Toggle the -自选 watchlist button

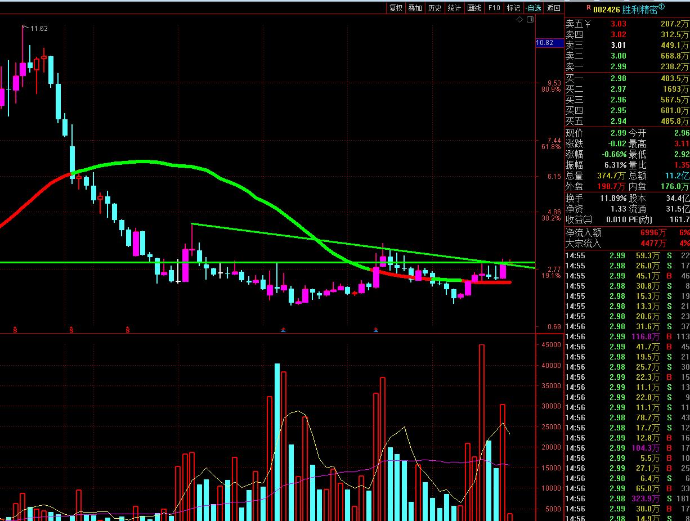(x=533, y=8)
